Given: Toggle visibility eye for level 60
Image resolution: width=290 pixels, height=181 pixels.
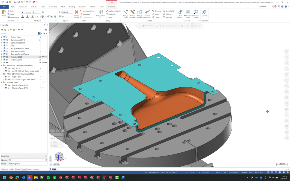Looking at the screenshot, I should 43,63.
